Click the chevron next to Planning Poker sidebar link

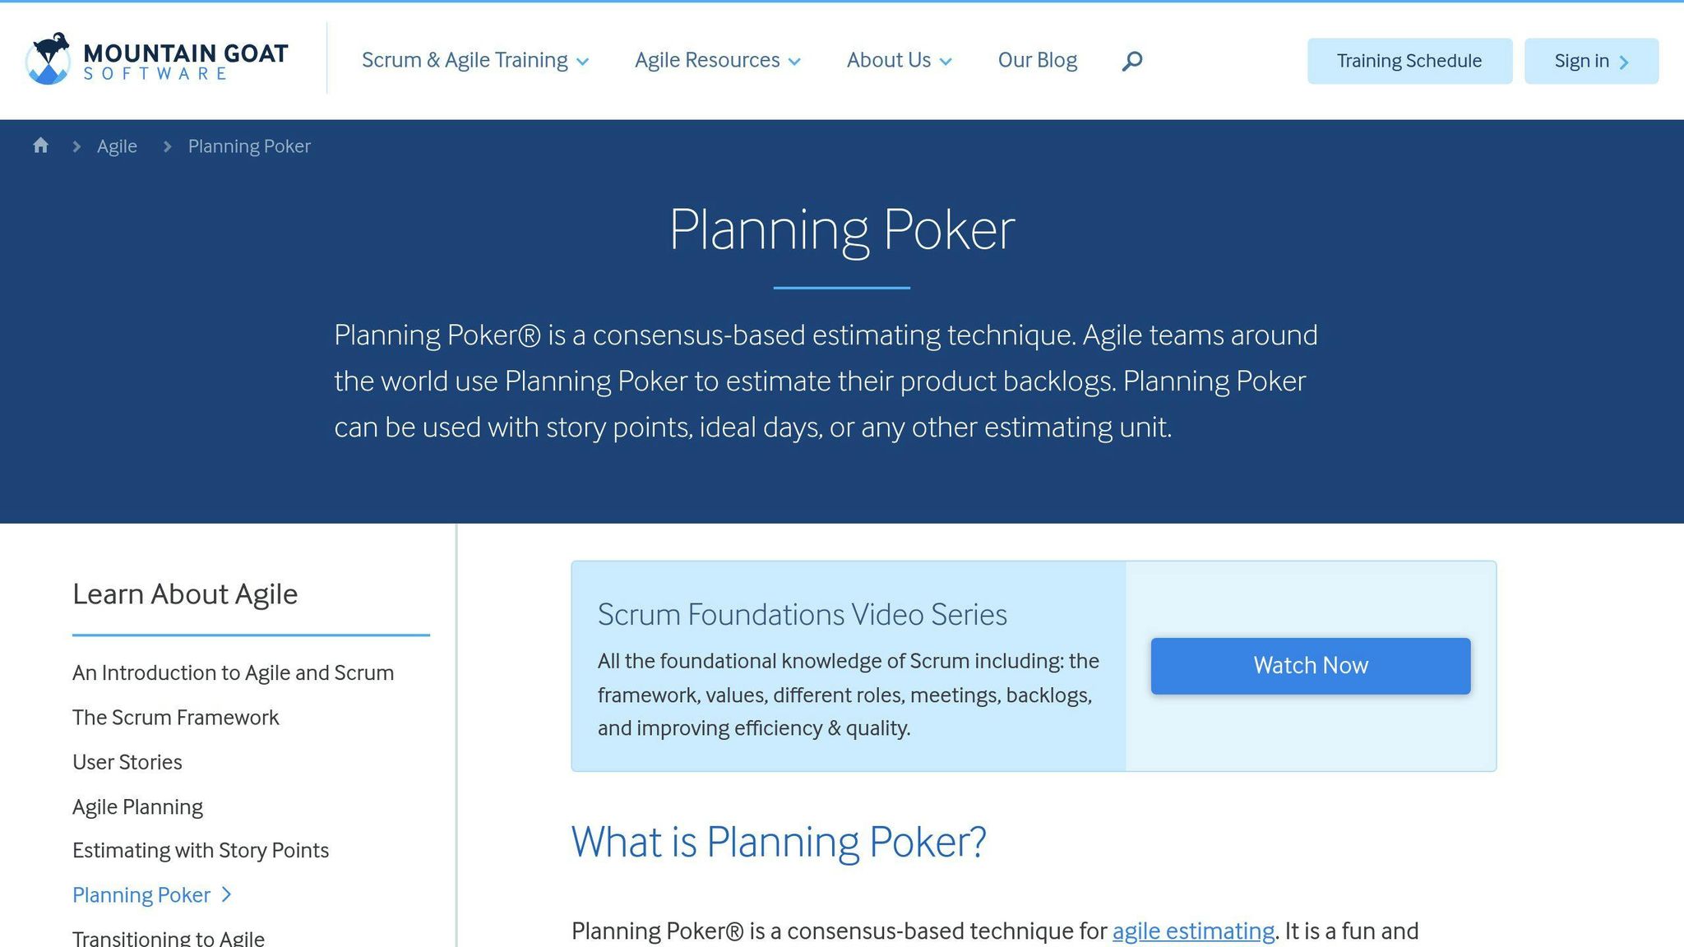[x=225, y=894]
